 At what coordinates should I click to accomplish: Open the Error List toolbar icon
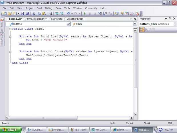tap(137, 13)
